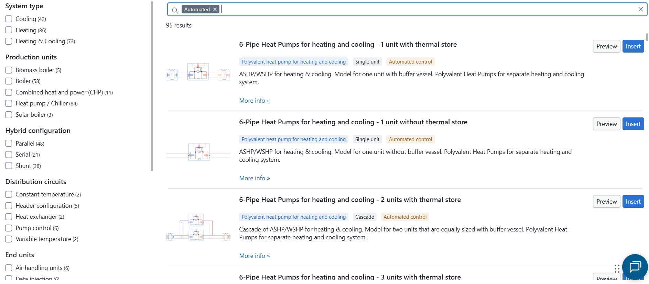
Task: Open title 6-Pipe Heat Pumps 2 units with thermal store
Action: (x=350, y=200)
